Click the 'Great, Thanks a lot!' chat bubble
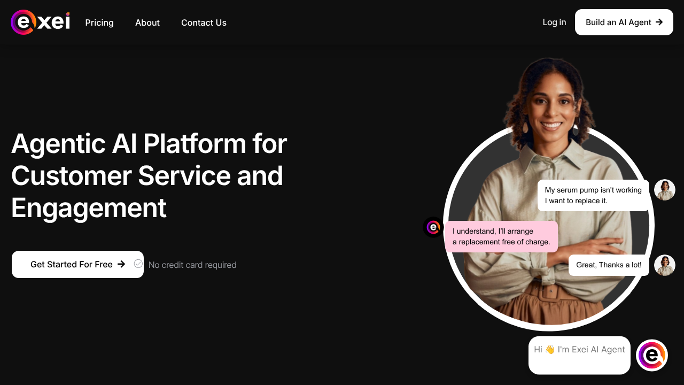The height and width of the screenshot is (385, 684). coord(609,265)
